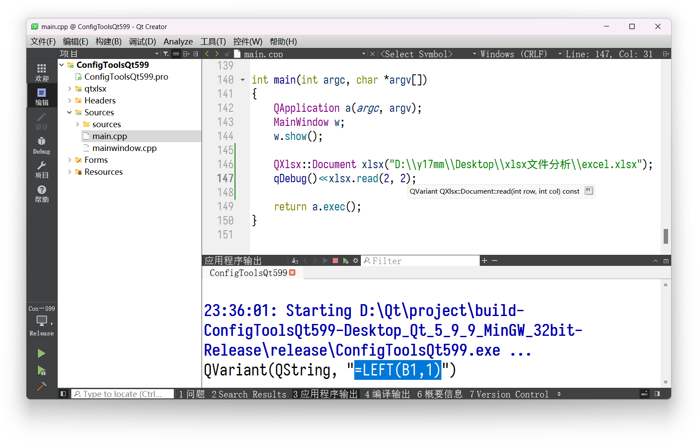Screen dimensions: 698x445
Task: Expand the sources subfolder
Action: click(77, 124)
